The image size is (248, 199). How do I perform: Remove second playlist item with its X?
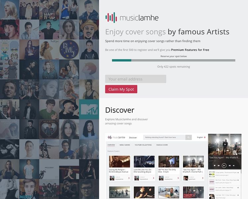coord(238,180)
